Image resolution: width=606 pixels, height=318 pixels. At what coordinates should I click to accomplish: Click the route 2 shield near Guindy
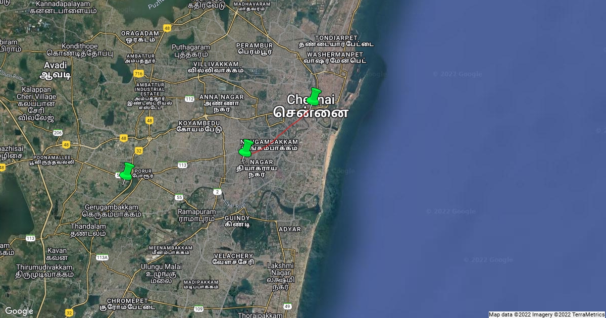coord(218,192)
